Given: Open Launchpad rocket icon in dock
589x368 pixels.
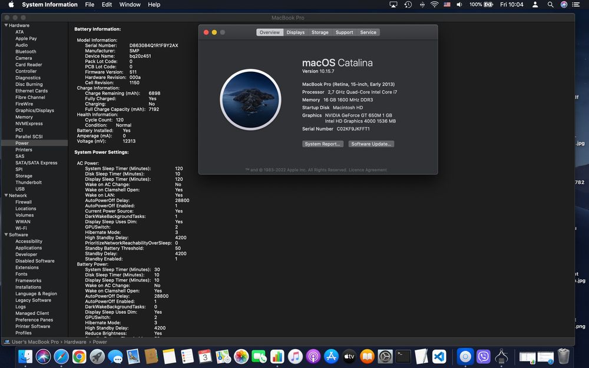Looking at the screenshot, I should [x=97, y=356].
